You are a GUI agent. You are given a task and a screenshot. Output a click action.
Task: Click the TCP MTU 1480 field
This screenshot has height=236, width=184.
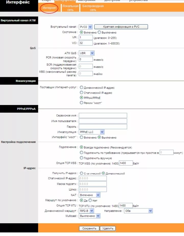click(126, 206)
